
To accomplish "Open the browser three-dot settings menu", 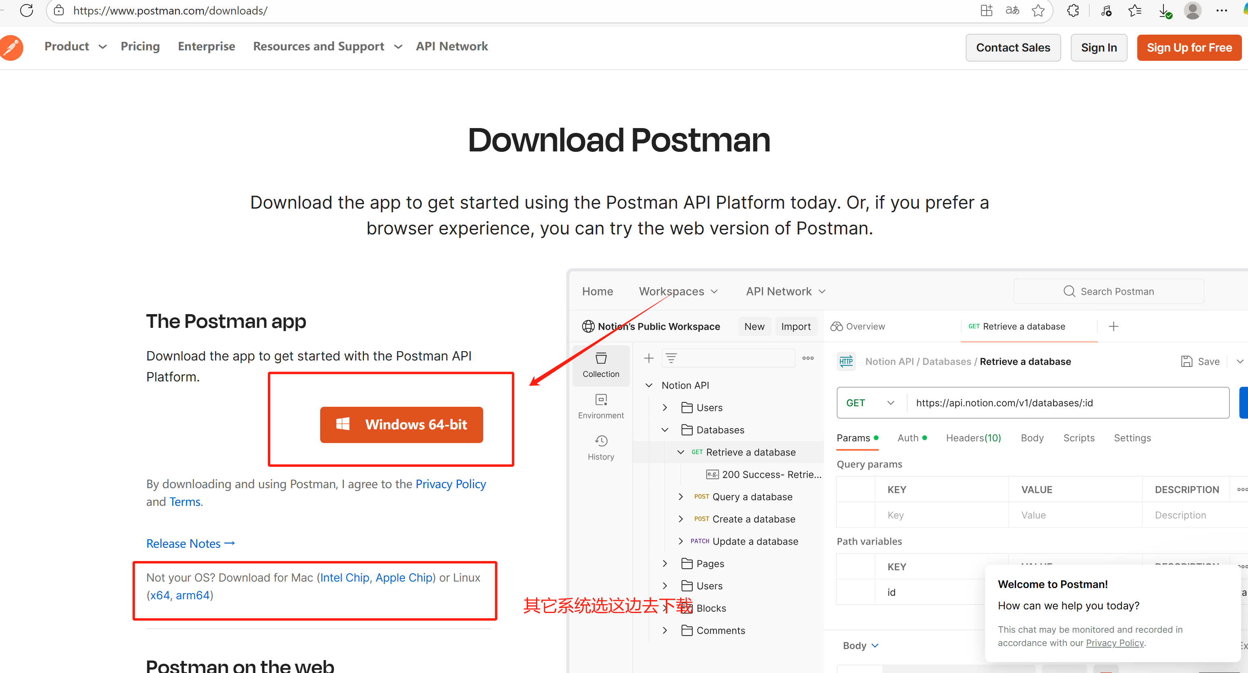I will coord(1221,10).
